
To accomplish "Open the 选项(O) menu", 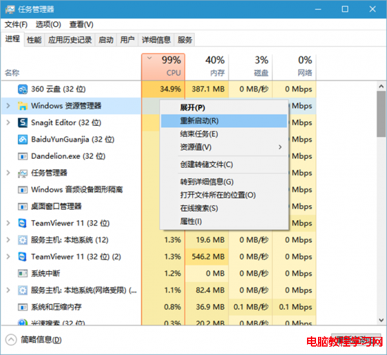I will pyautogui.click(x=48, y=25).
